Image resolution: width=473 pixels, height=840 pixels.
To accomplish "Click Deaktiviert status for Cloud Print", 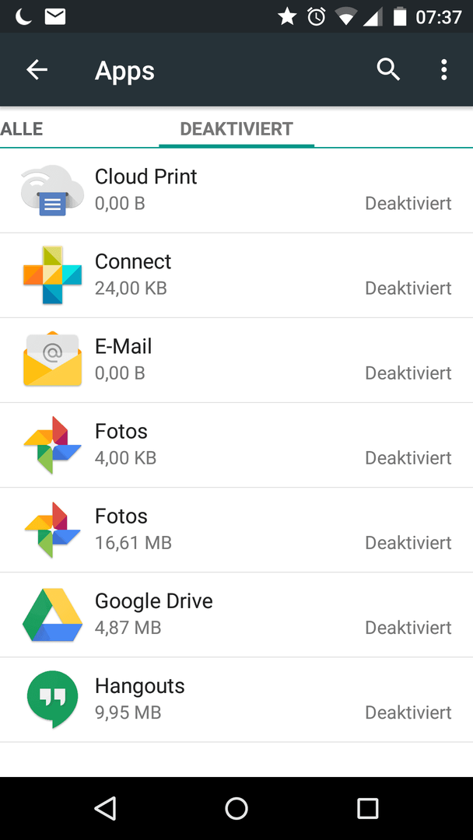I will pos(408,203).
